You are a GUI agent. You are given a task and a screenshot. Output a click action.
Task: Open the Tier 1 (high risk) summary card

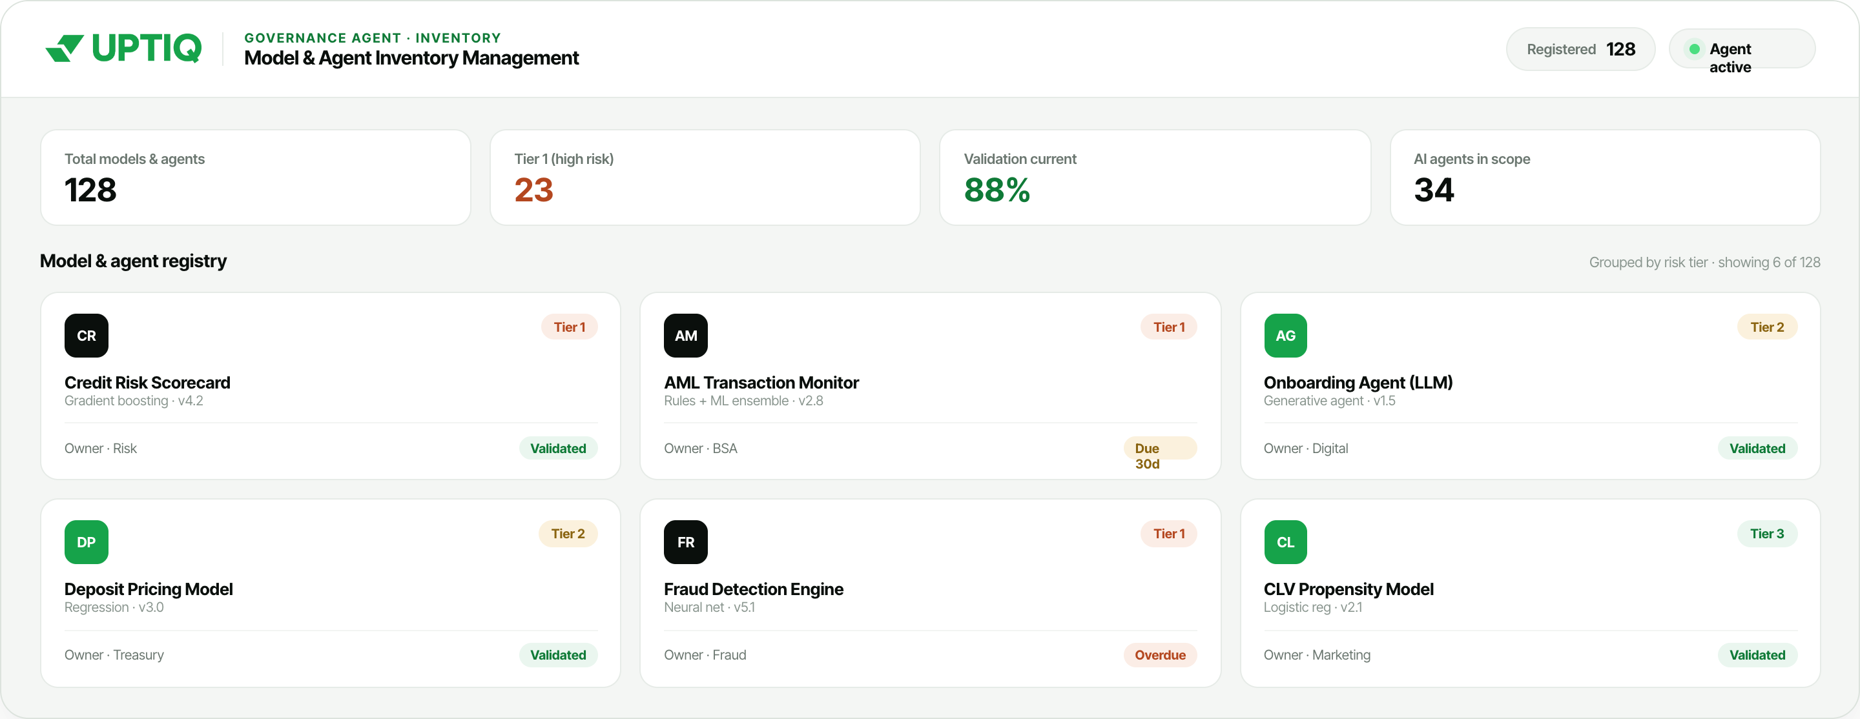coord(705,177)
